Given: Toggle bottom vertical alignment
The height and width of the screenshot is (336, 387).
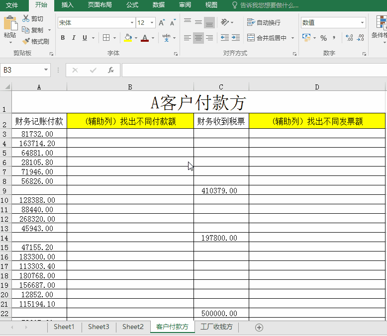Looking at the screenshot, I should pyautogui.click(x=209, y=22).
